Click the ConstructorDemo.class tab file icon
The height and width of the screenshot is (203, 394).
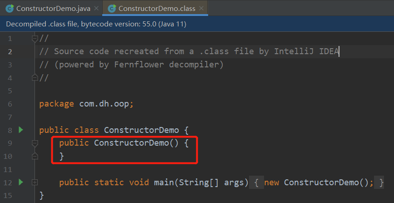pos(111,8)
